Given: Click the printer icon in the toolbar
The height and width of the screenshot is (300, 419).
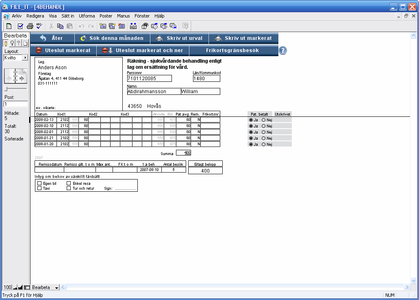Looking at the screenshot, I should 30,26.
